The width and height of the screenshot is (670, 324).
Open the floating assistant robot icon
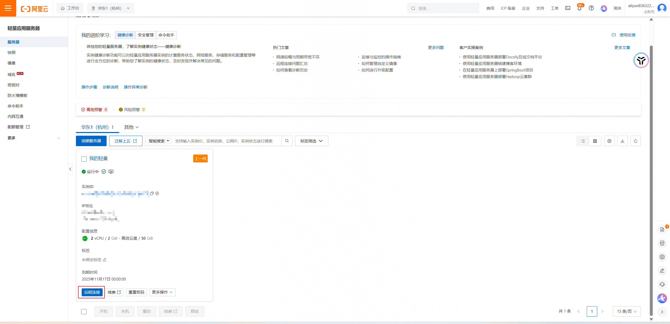[x=641, y=60]
